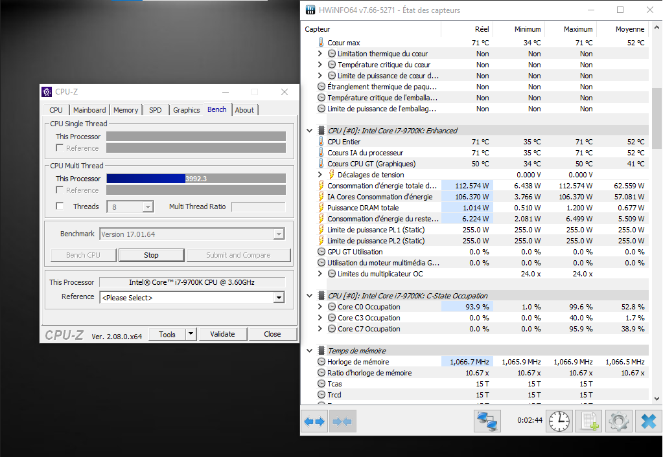
Task: Click the Submit and Compare button
Action: [238, 255]
